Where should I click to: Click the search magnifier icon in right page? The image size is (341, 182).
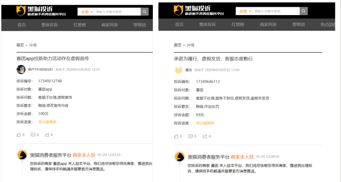click(303, 11)
